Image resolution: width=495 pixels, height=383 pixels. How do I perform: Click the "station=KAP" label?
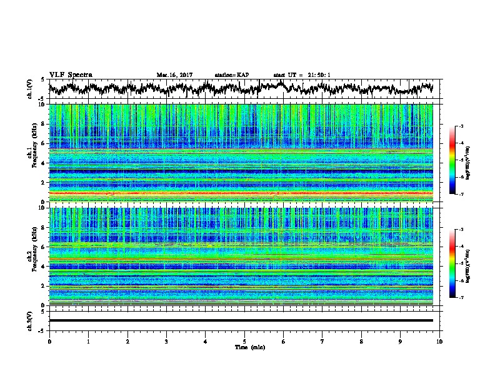click(232, 75)
